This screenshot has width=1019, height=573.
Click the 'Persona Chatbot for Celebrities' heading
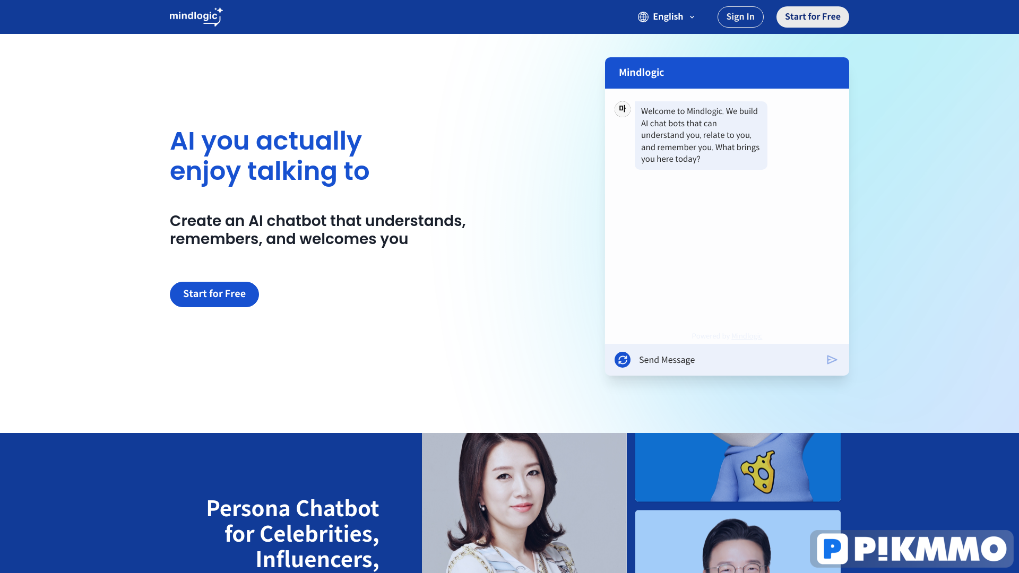click(x=292, y=534)
